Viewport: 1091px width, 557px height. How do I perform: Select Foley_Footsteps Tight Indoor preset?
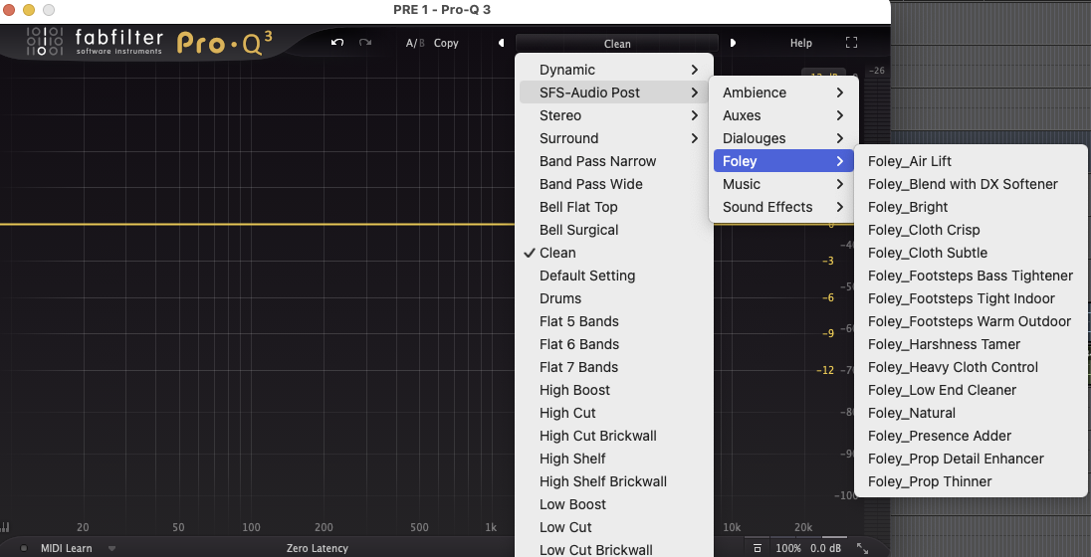click(961, 298)
